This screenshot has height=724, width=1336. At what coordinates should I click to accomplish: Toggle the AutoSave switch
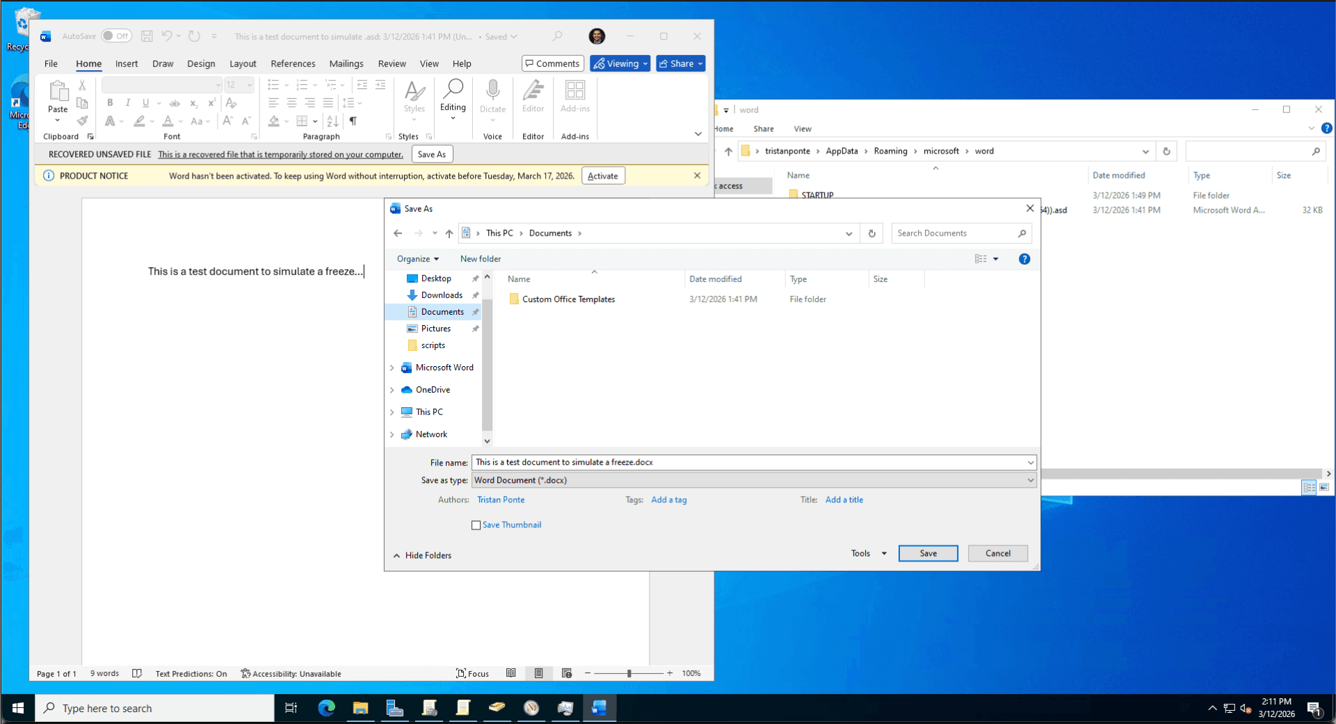(x=116, y=36)
